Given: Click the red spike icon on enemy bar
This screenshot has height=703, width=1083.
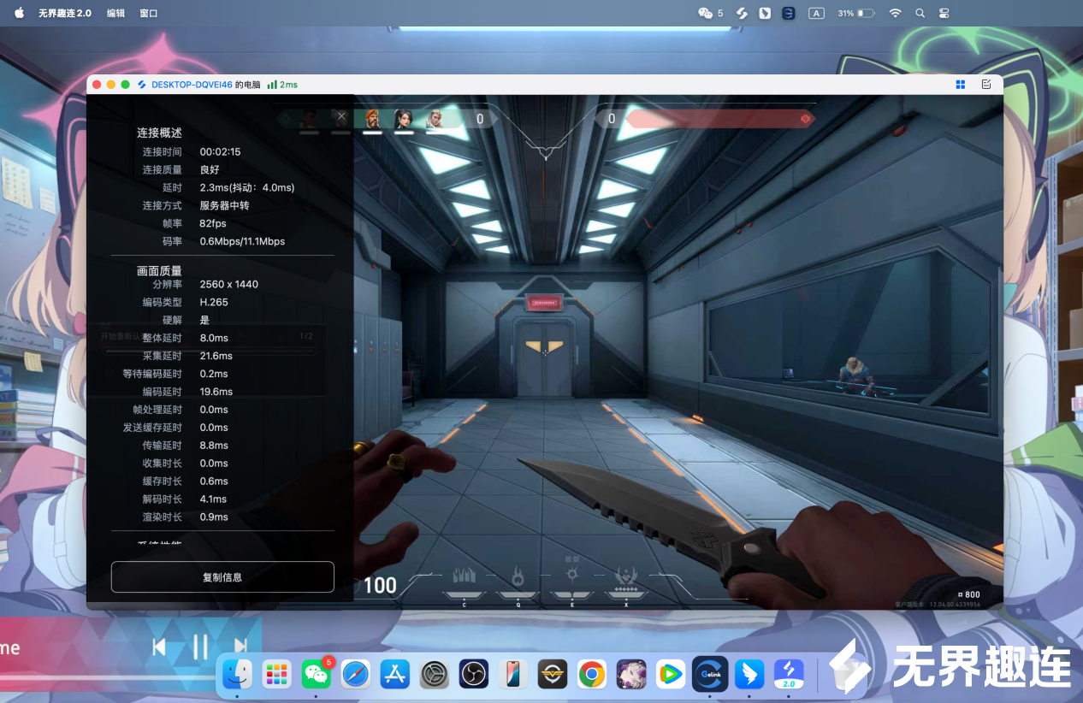Looking at the screenshot, I should point(805,119).
